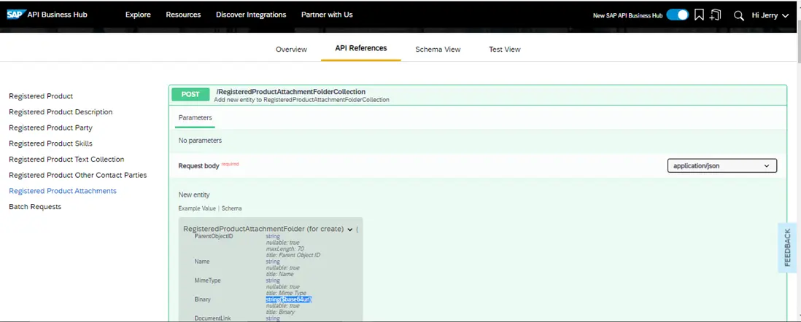The image size is (801, 322).
Task: Open the bookmarks icon in header
Action: (x=699, y=15)
